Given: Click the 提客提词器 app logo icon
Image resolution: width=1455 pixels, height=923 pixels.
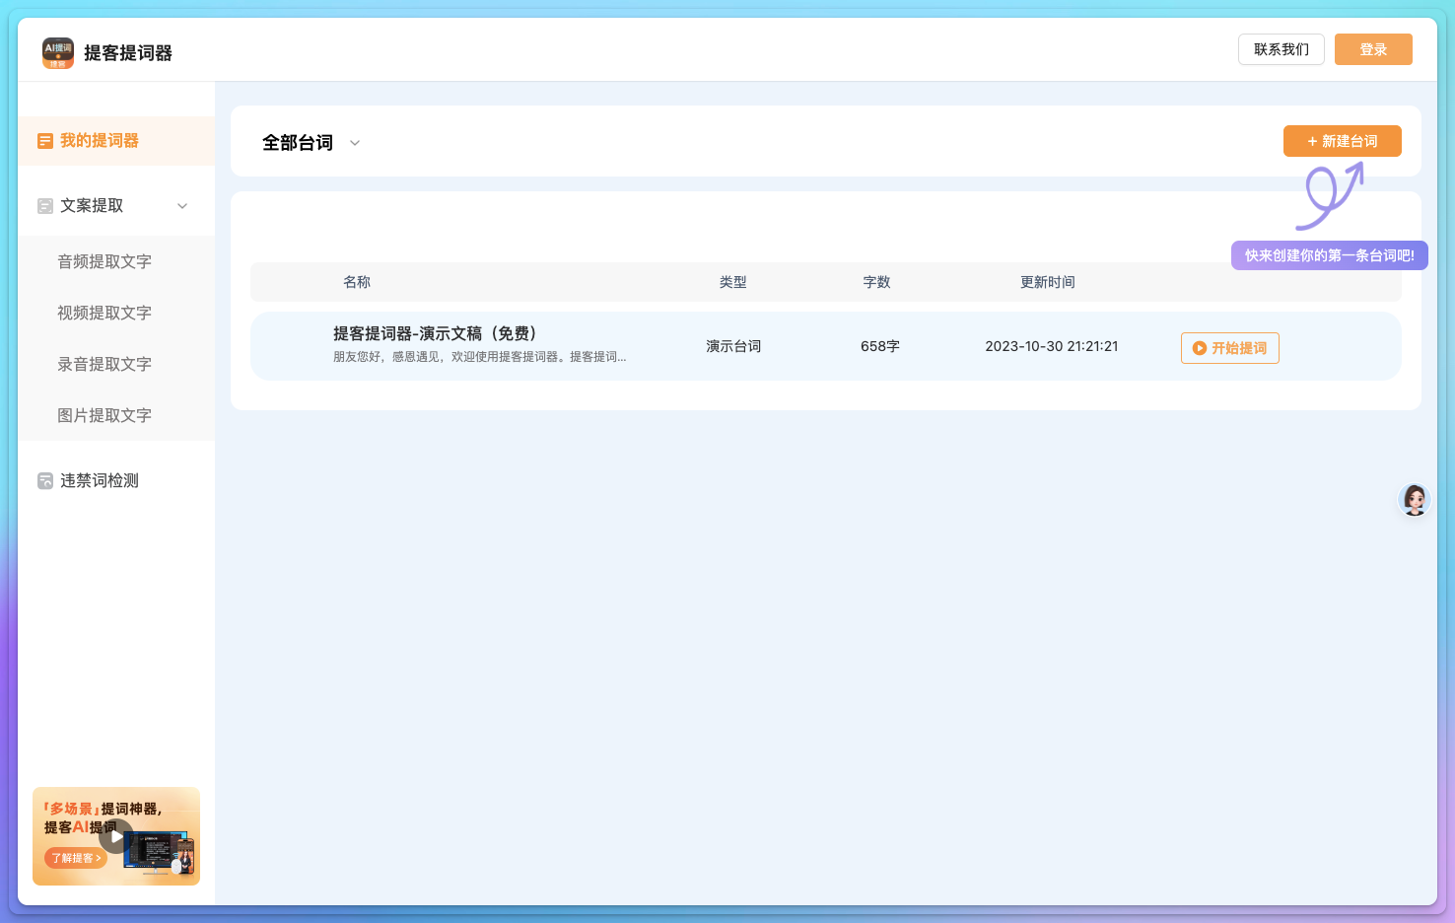Looking at the screenshot, I should click(58, 52).
